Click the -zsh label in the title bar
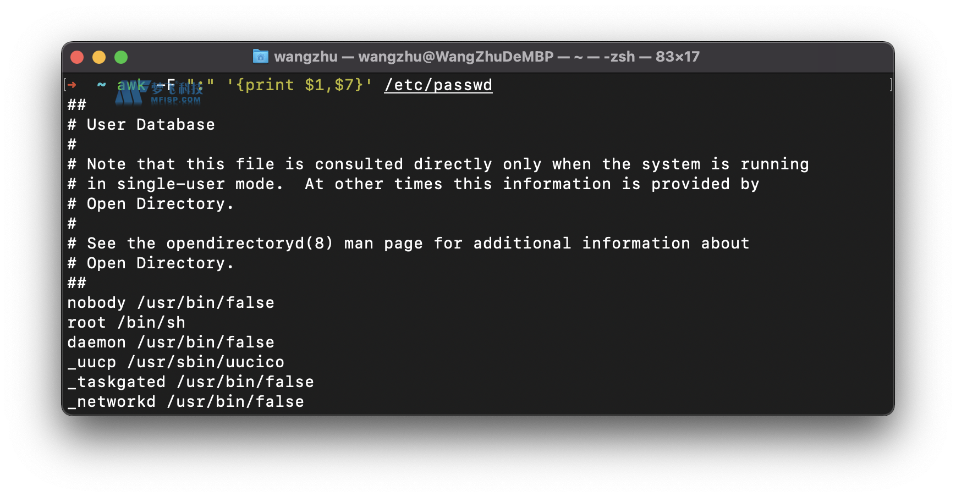Screen dimensions: 956x497 620,57
